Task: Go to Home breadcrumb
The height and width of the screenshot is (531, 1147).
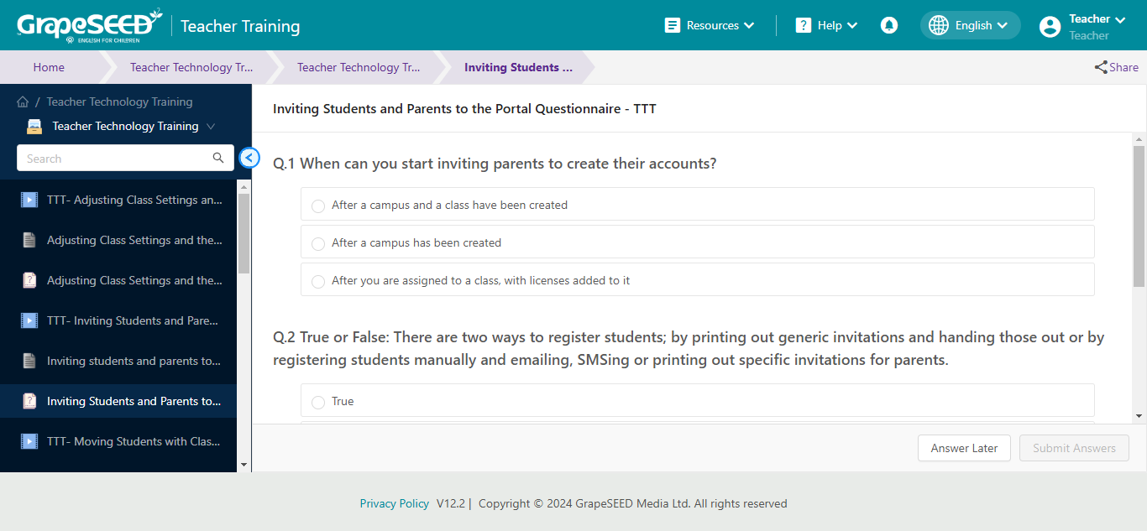Action: coord(49,67)
